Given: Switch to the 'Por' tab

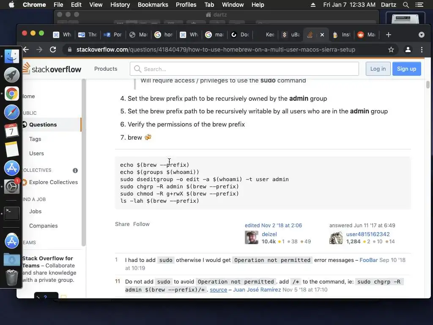Looking at the screenshot, I should (113, 35).
